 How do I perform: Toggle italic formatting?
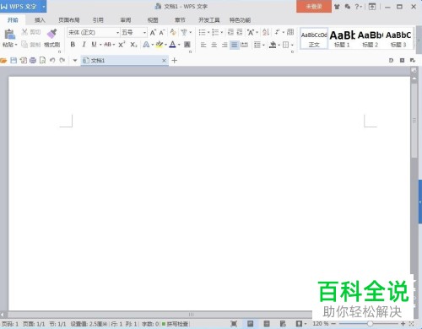pyautogui.click(x=84, y=45)
